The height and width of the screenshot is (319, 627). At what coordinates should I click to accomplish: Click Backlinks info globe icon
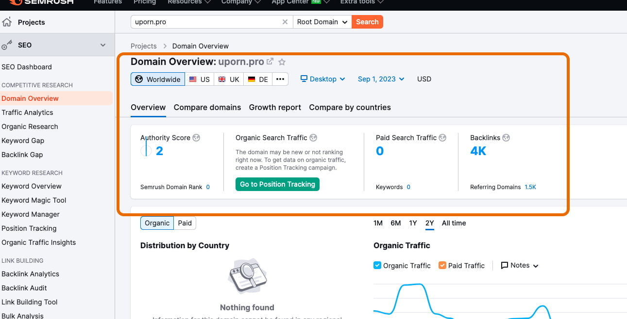coord(506,138)
